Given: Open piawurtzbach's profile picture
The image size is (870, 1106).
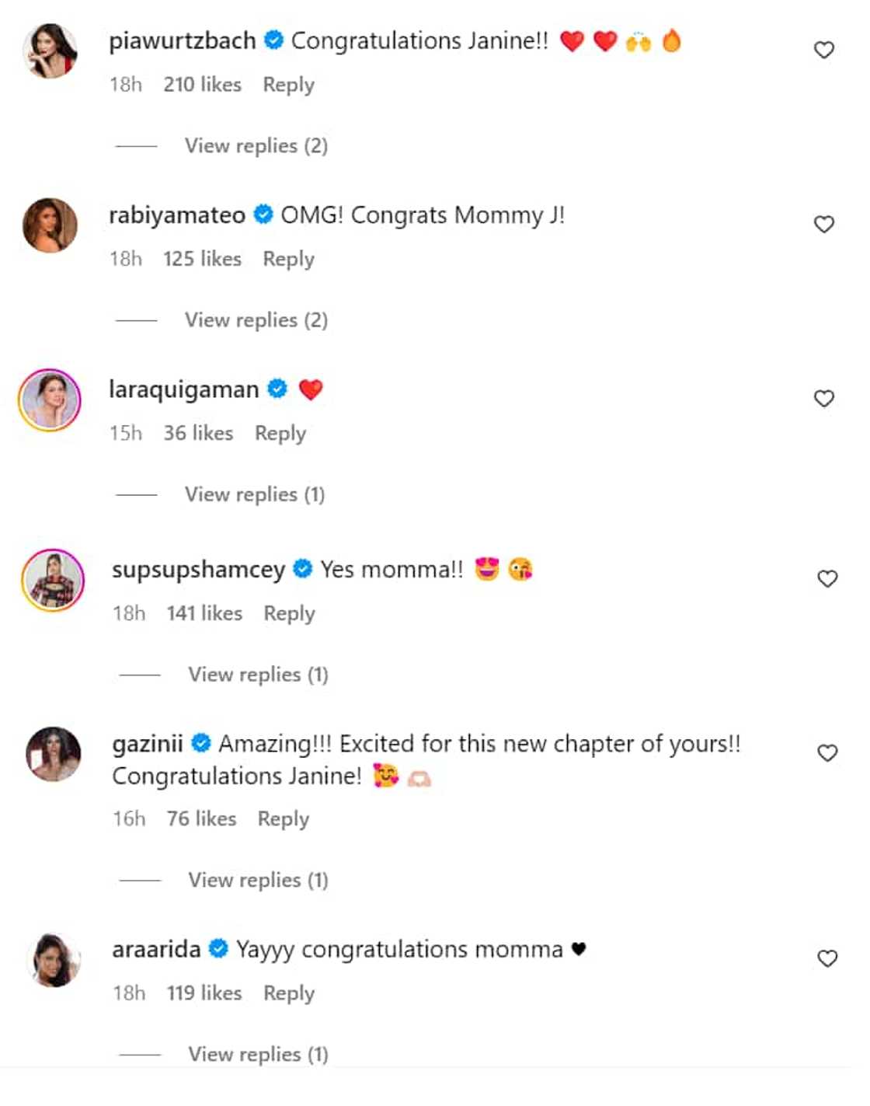Looking at the screenshot, I should coord(50,51).
